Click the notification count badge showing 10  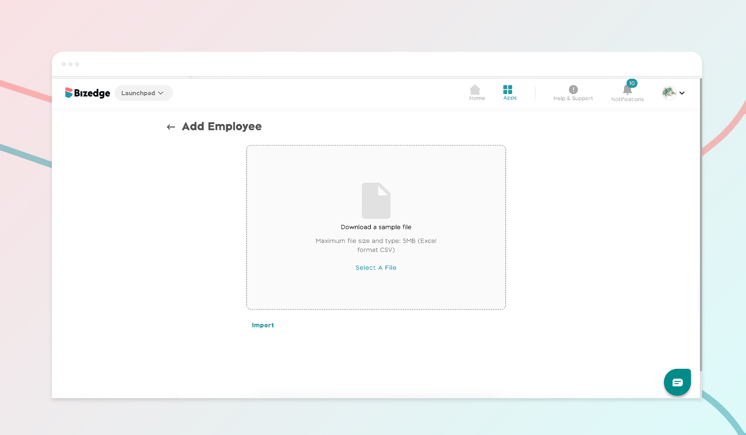[632, 83]
